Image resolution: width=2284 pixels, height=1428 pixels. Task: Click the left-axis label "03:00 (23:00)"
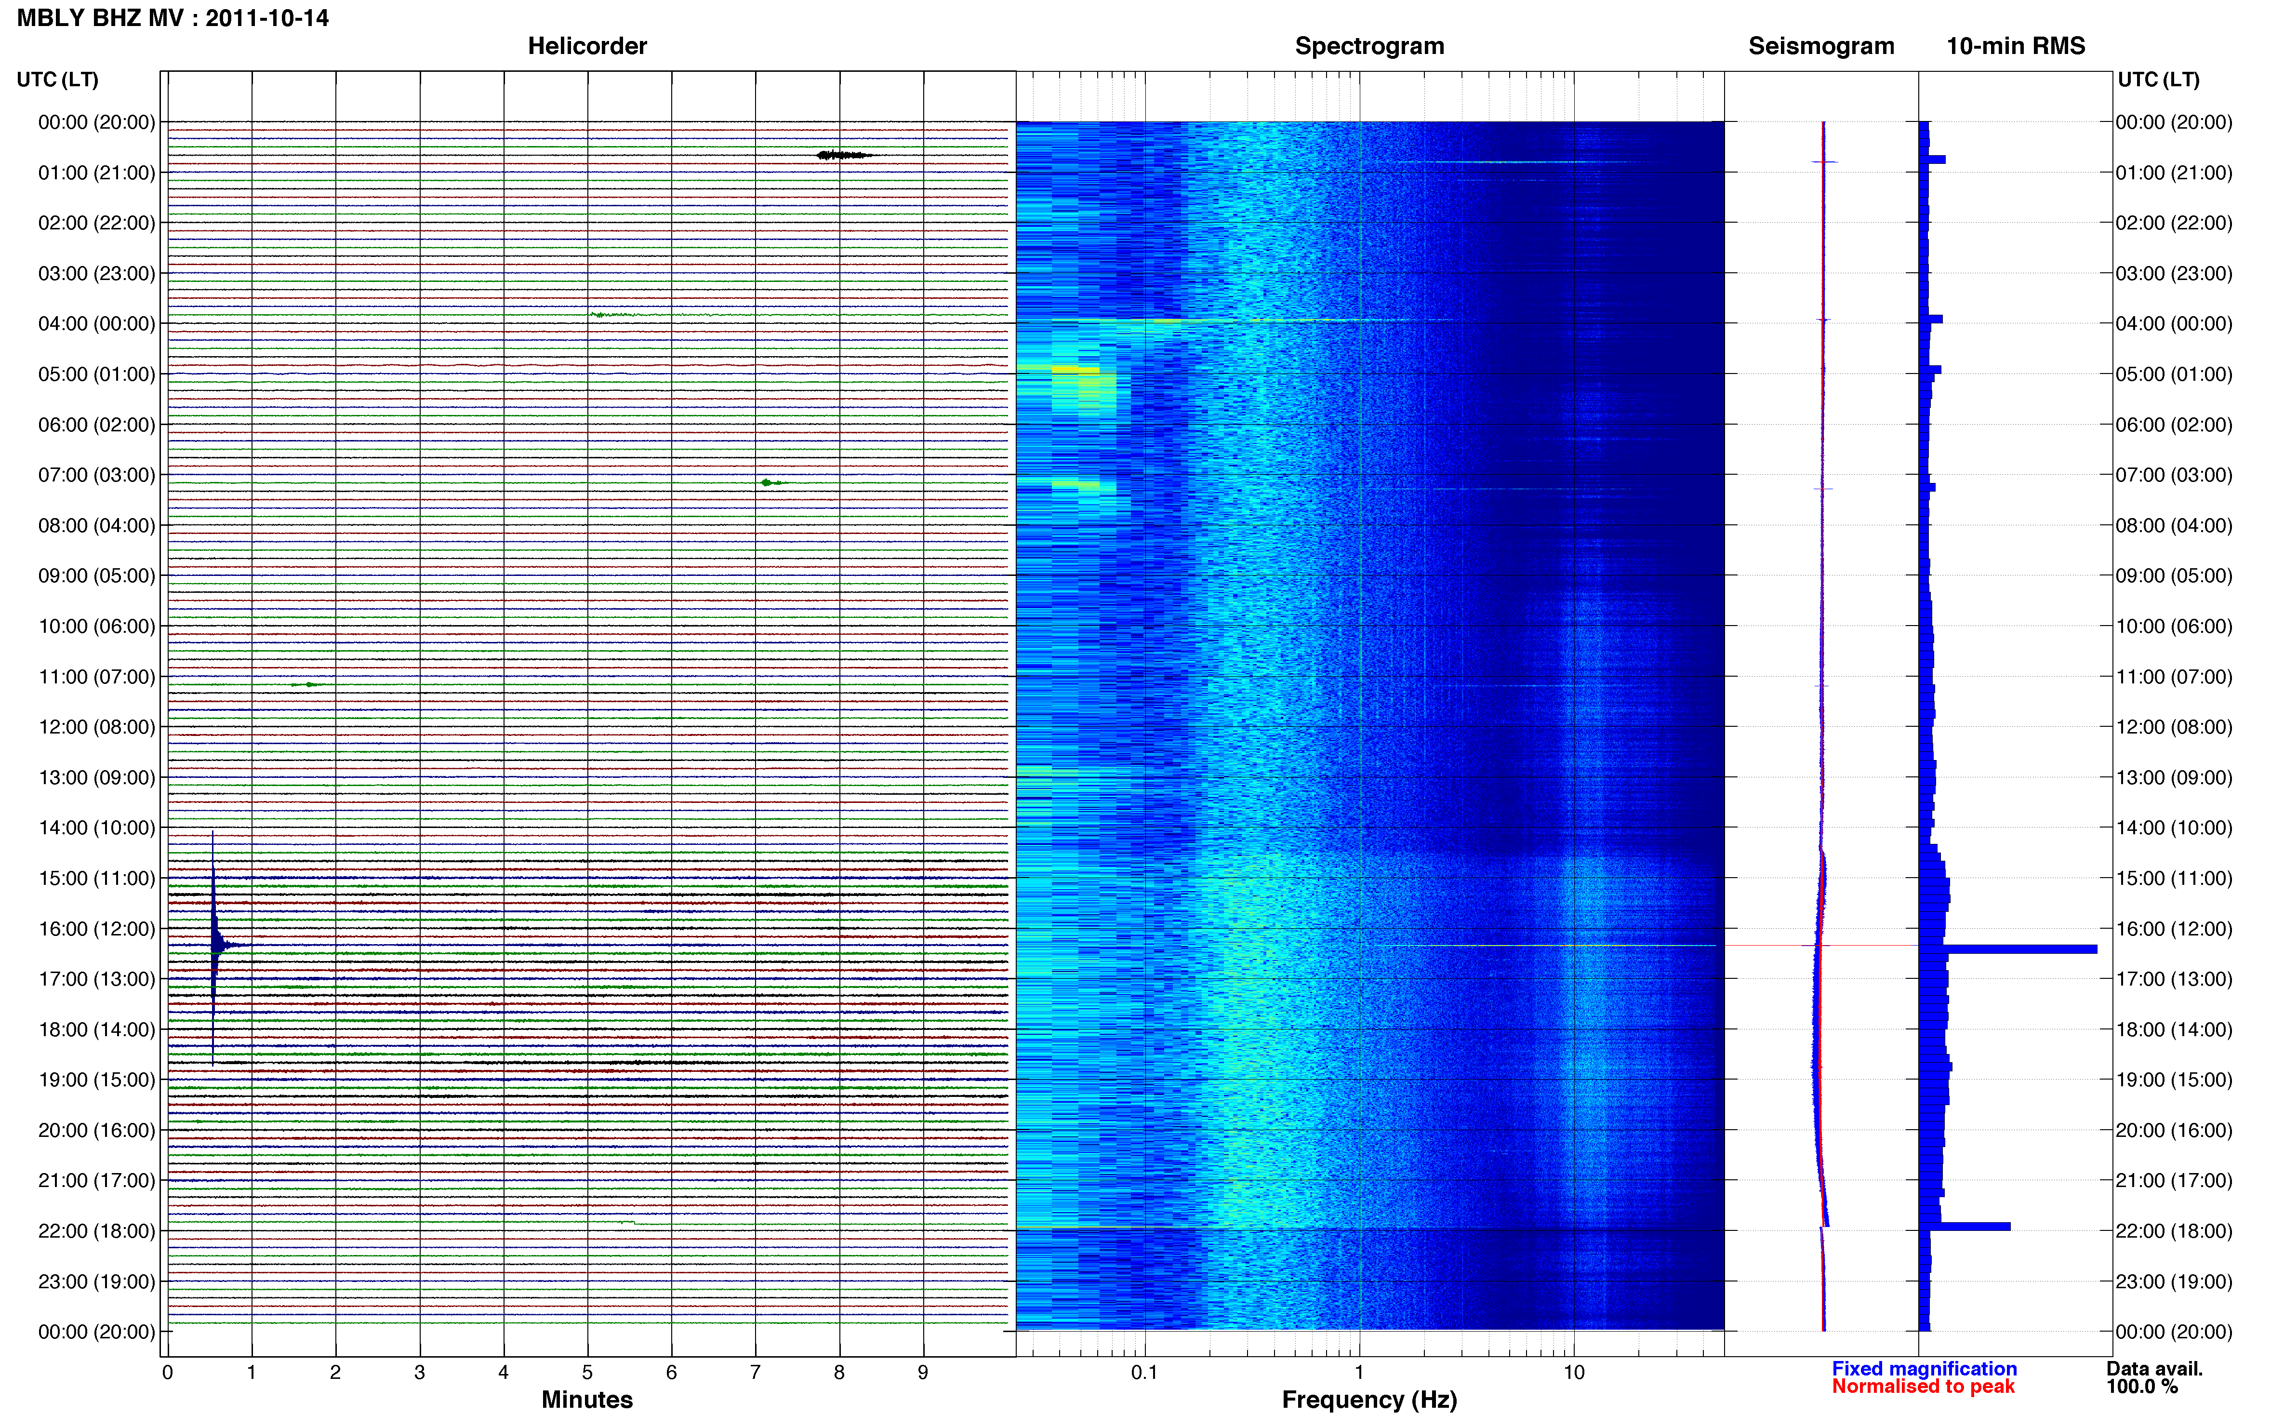[x=97, y=274]
